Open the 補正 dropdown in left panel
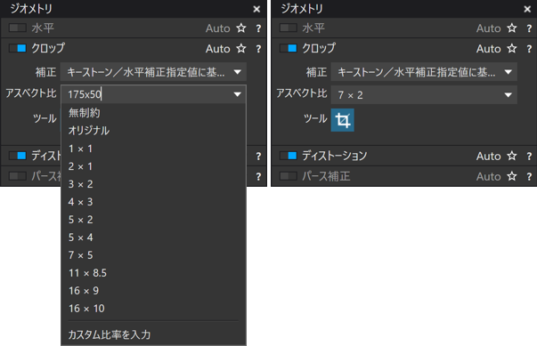 click(x=153, y=72)
